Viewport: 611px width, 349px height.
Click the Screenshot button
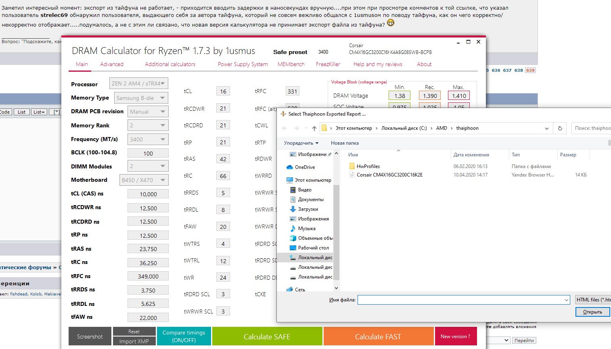(x=90, y=337)
